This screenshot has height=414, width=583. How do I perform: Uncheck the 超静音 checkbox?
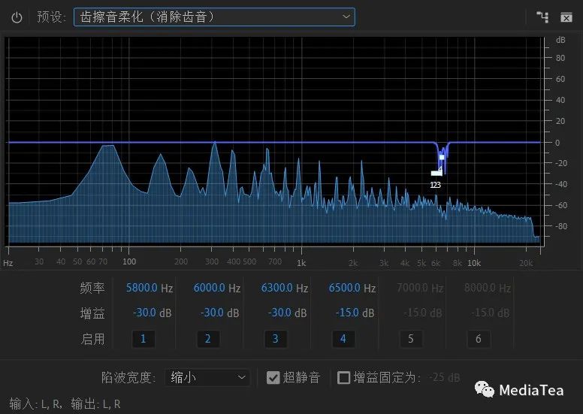[x=273, y=378]
